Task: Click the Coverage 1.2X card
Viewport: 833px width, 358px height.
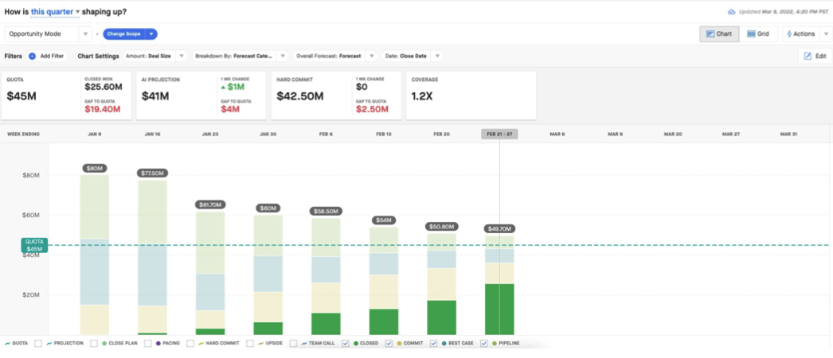Action: click(471, 95)
